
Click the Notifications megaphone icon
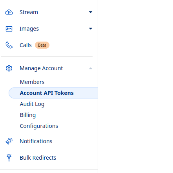[x=9, y=141]
